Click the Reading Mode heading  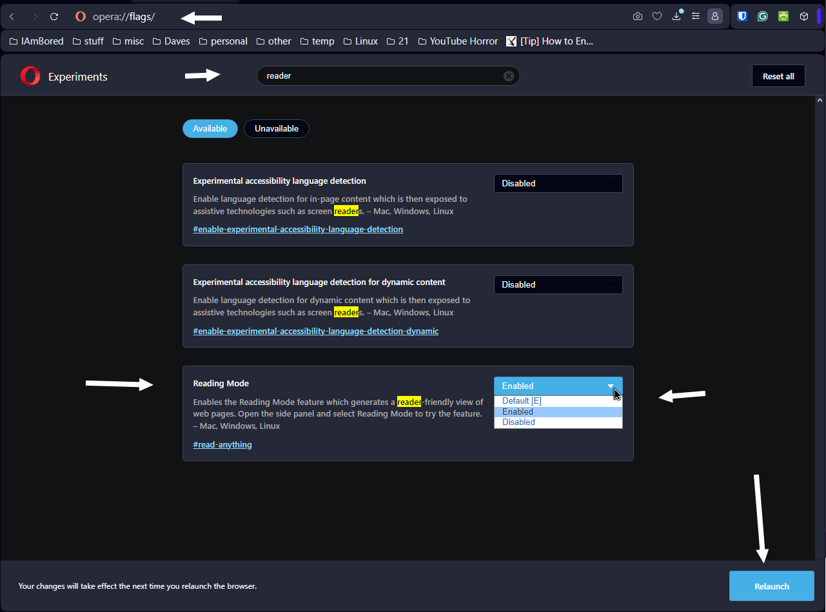[221, 384]
